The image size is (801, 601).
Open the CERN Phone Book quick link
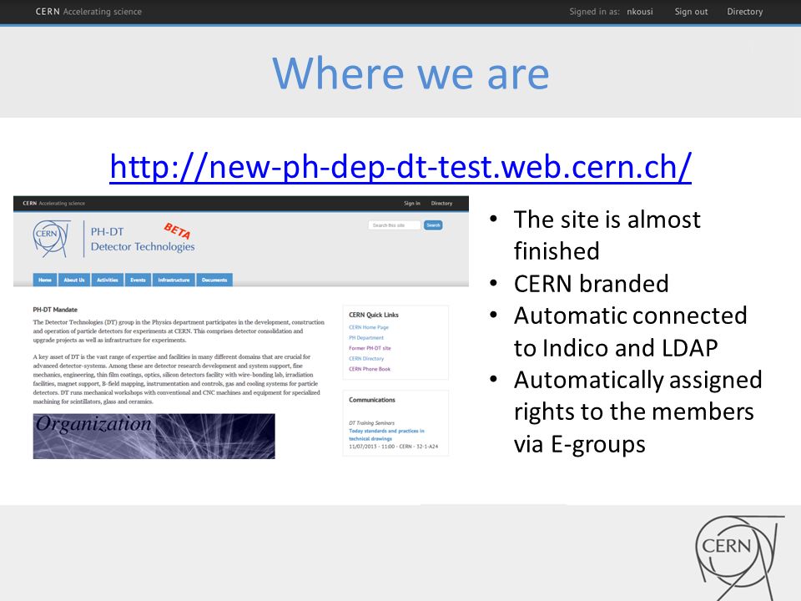[370, 368]
